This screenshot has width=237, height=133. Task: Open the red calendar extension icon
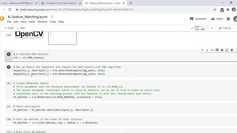(x=222, y=10)
